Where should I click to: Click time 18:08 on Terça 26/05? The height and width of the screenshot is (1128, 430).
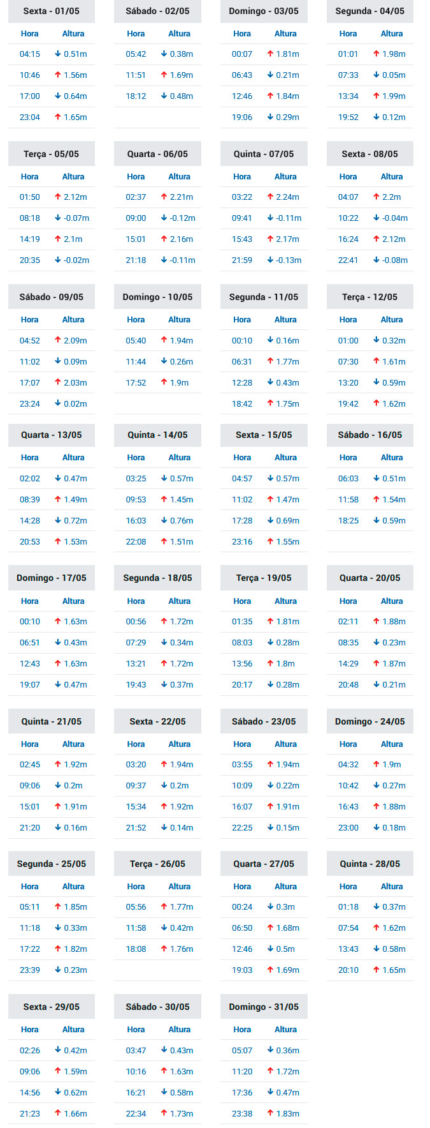tap(136, 949)
